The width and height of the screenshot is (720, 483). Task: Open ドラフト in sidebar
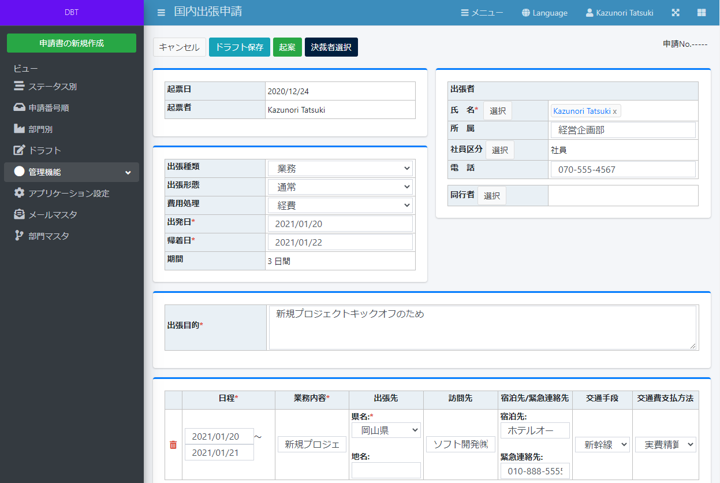72,151
